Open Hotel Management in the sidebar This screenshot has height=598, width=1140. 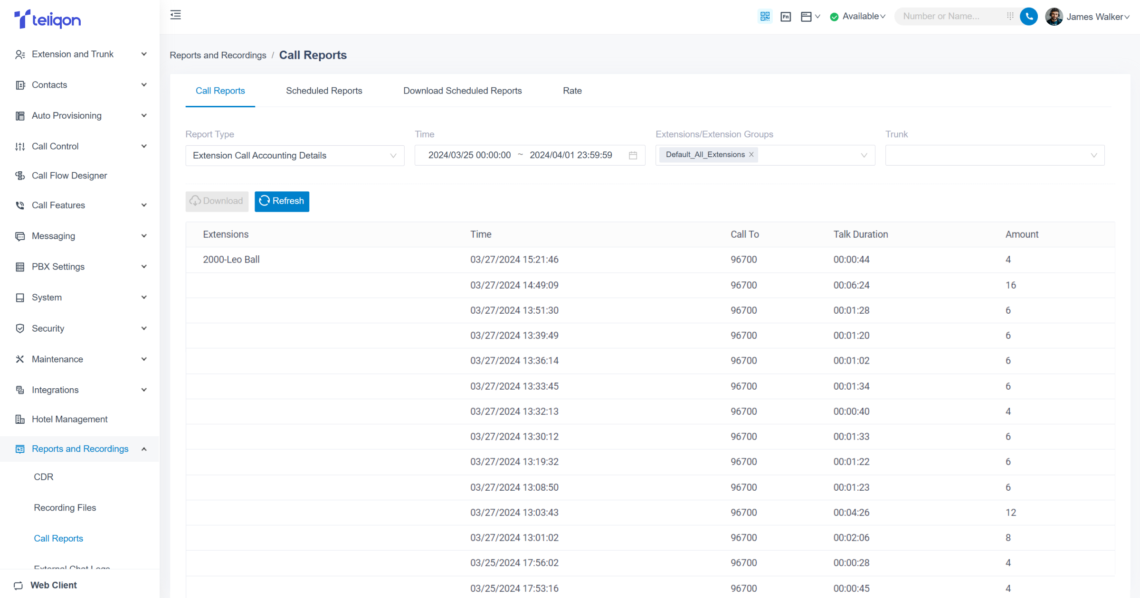[69, 419]
